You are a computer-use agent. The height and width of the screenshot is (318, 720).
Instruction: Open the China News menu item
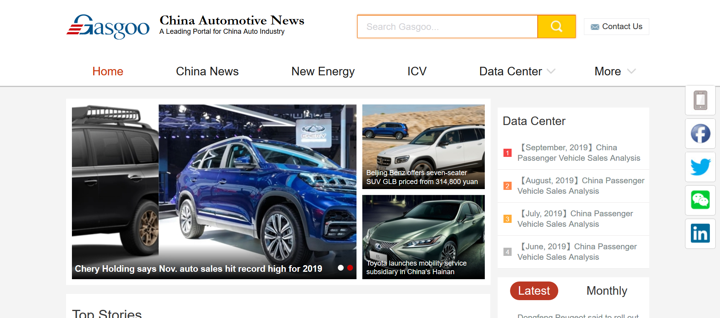click(x=207, y=71)
